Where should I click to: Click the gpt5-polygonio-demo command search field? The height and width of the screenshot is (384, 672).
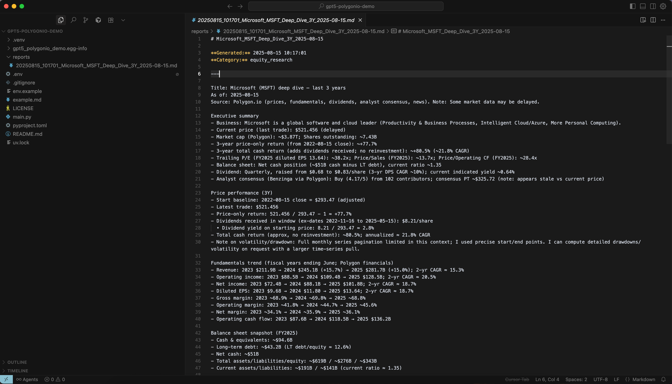(x=346, y=6)
